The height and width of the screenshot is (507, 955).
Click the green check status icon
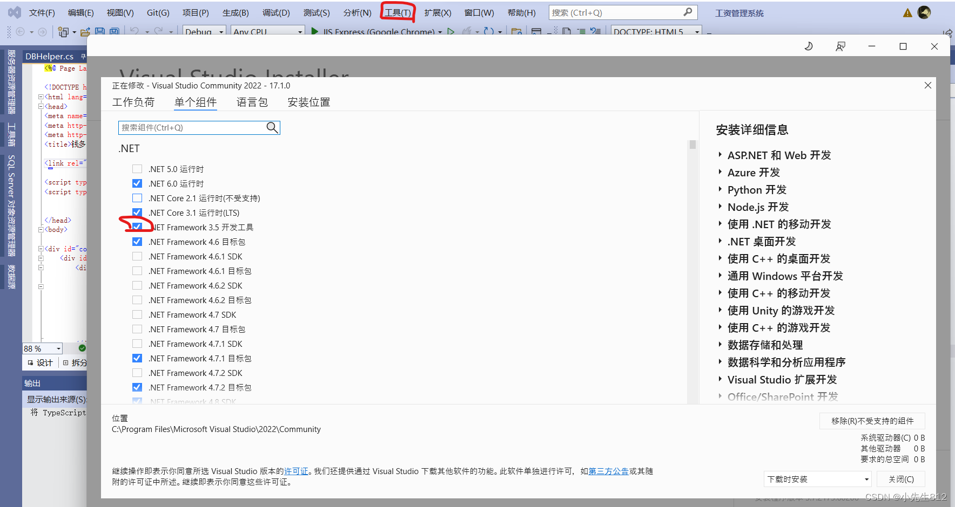tap(82, 348)
